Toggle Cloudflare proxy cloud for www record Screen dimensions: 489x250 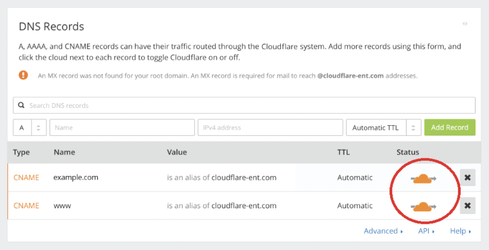pos(423,207)
